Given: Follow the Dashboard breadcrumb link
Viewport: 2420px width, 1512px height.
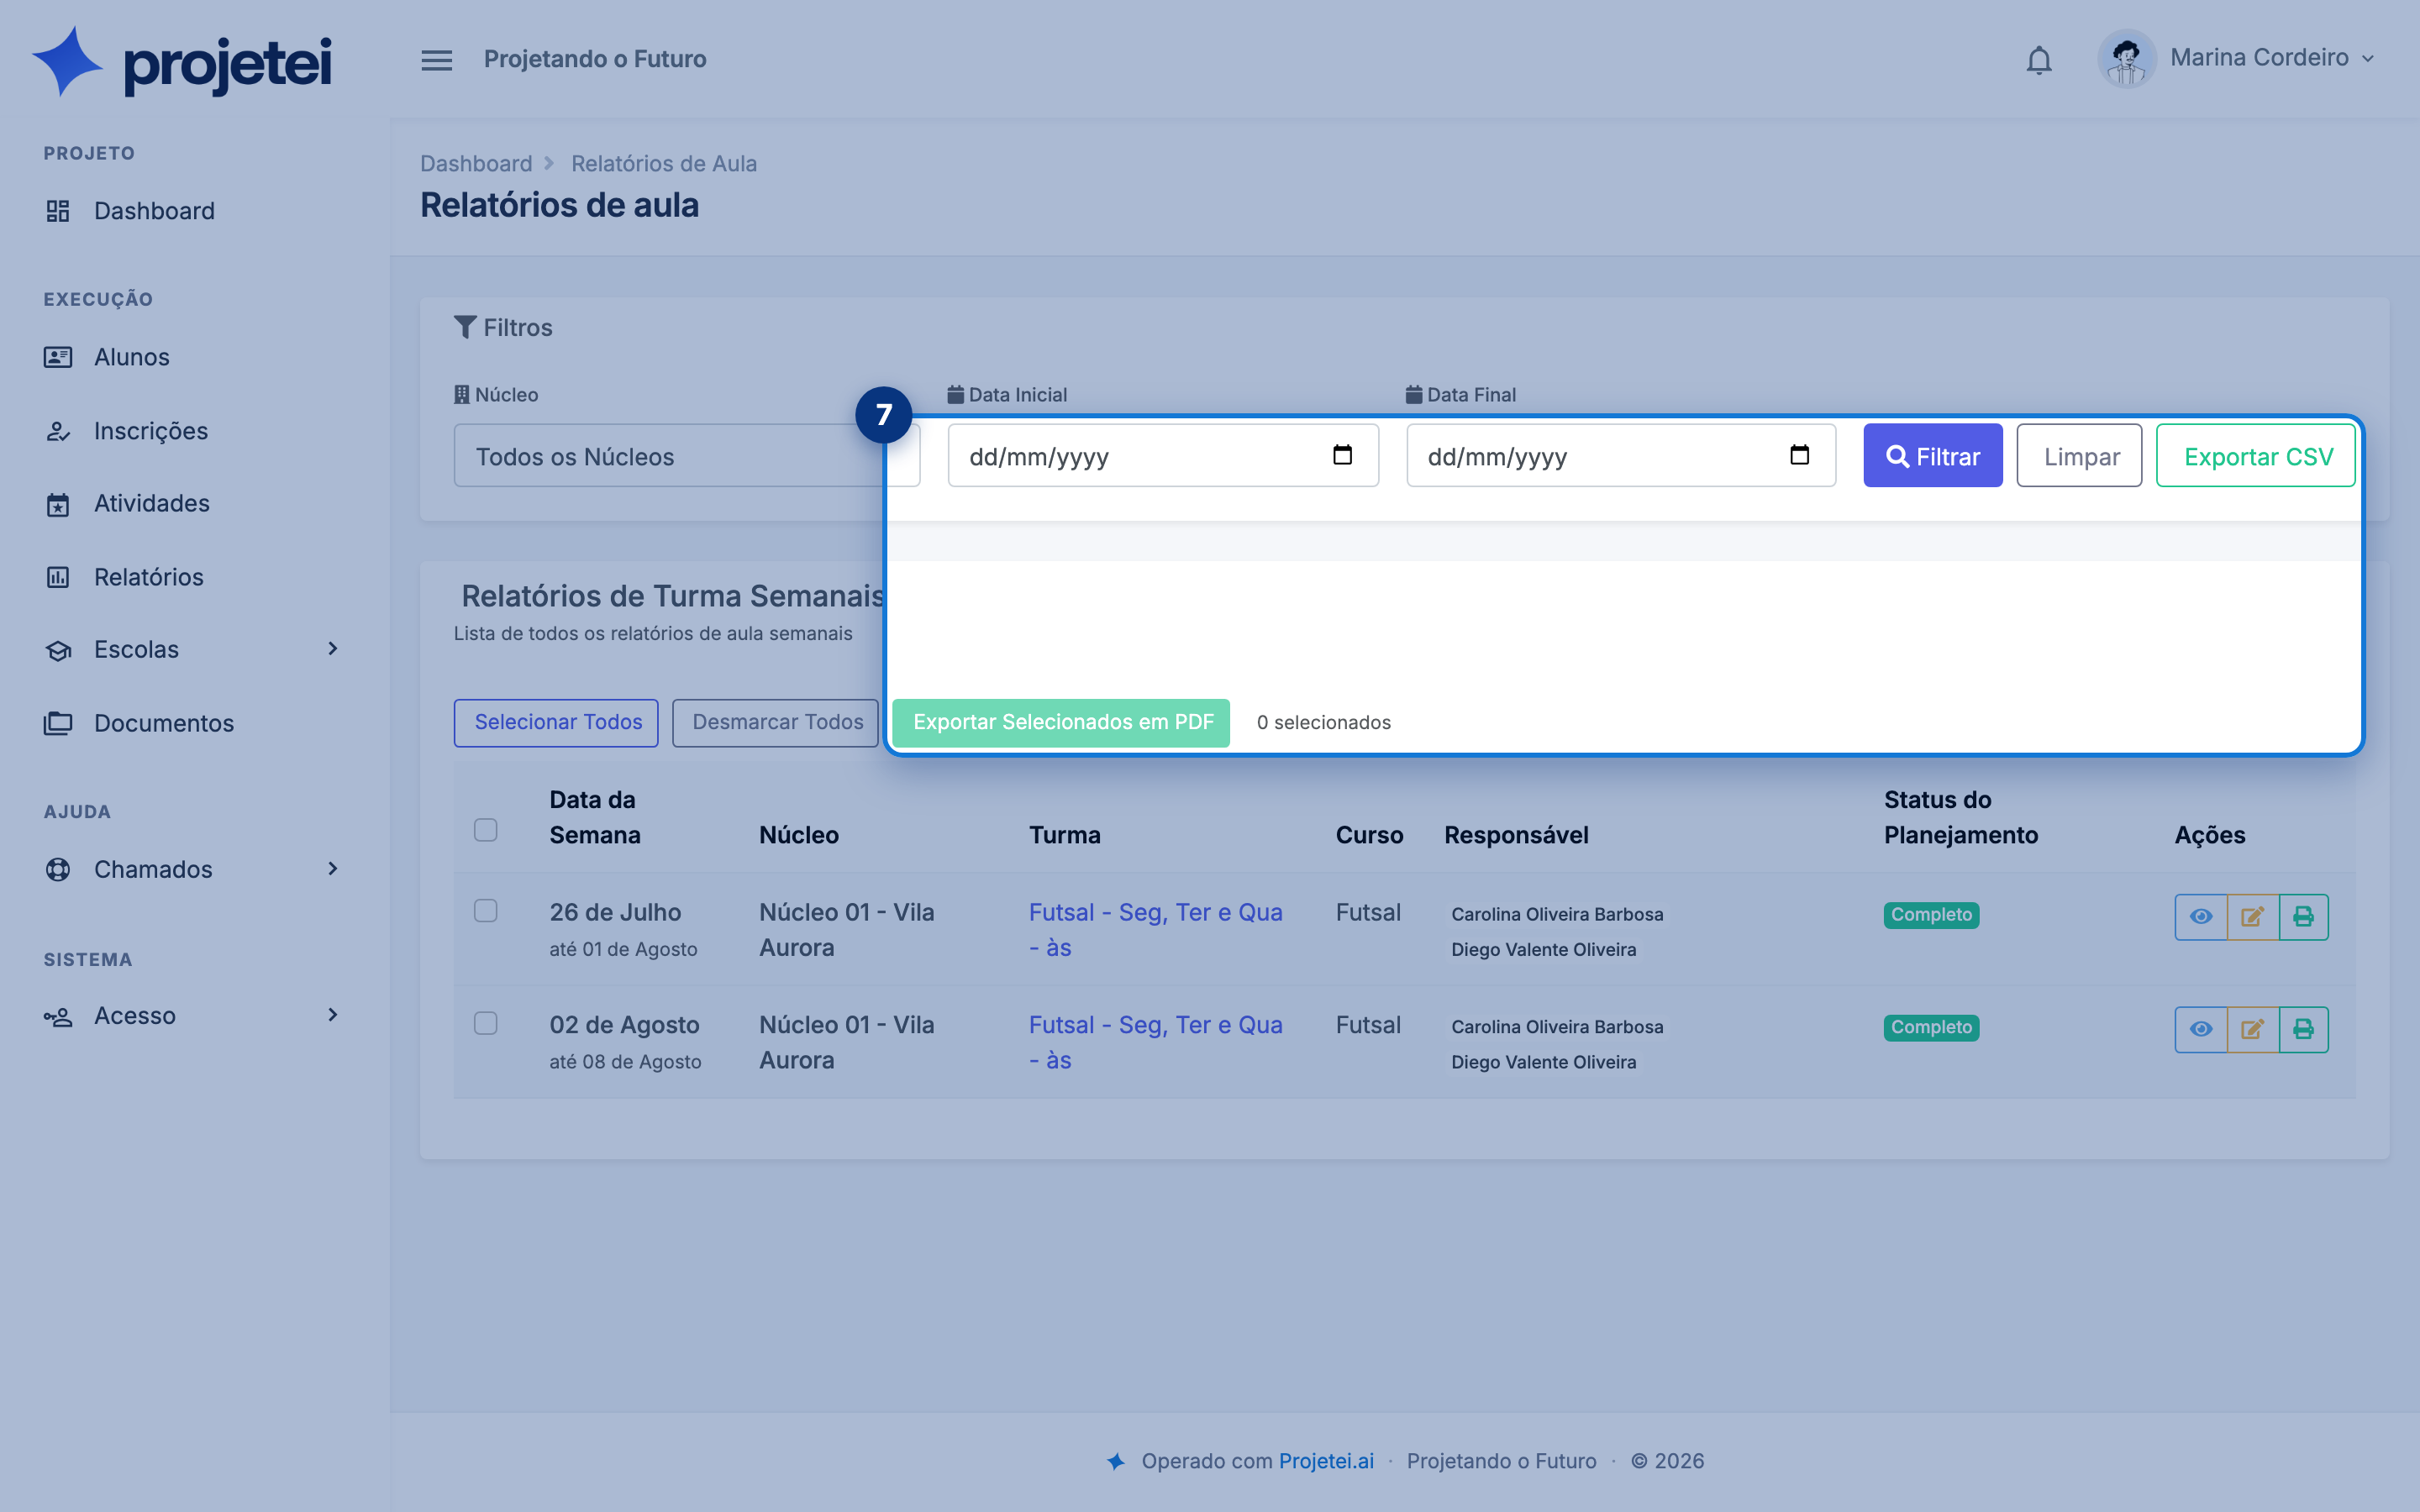Looking at the screenshot, I should 476,163.
